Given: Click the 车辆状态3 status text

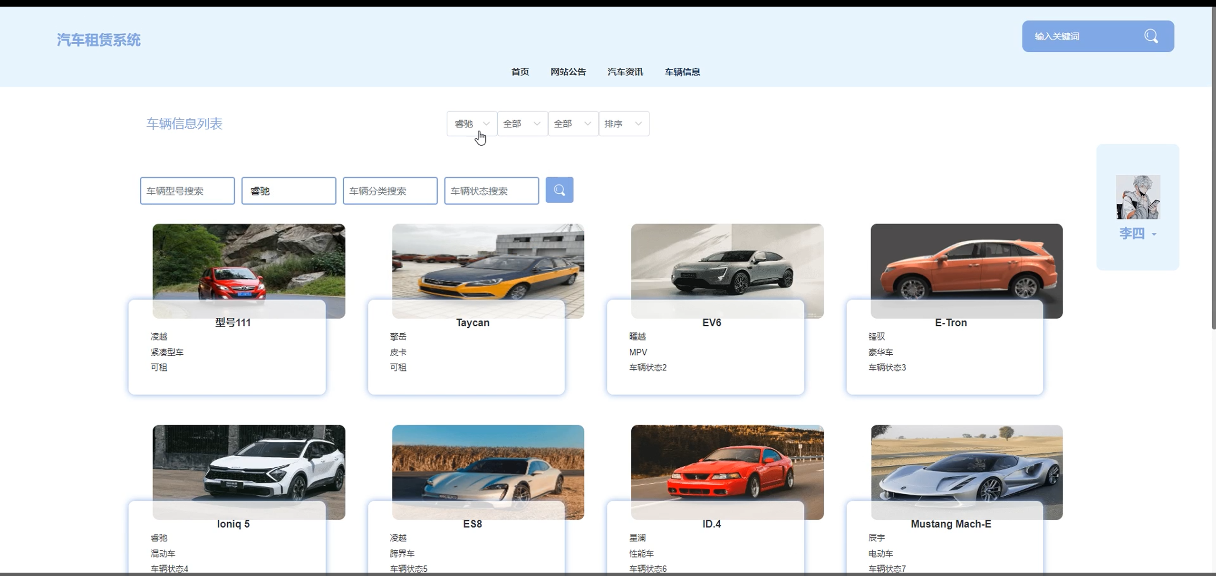Looking at the screenshot, I should click(887, 368).
